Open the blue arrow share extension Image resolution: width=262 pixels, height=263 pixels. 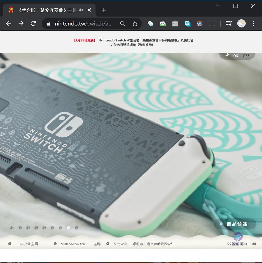pyautogui.click(x=187, y=23)
